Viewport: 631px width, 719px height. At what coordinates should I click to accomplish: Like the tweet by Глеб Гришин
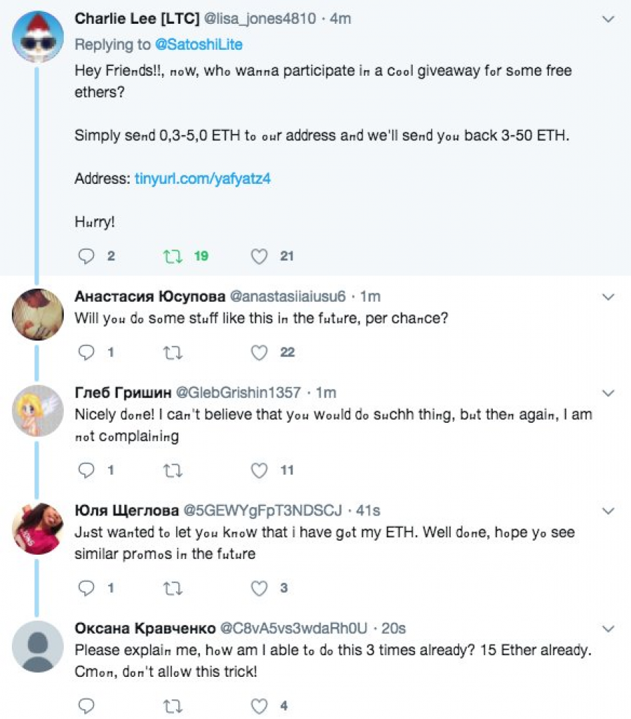coord(259,470)
